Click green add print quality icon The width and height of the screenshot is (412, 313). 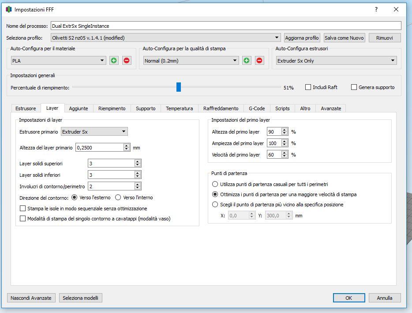[x=247, y=60]
